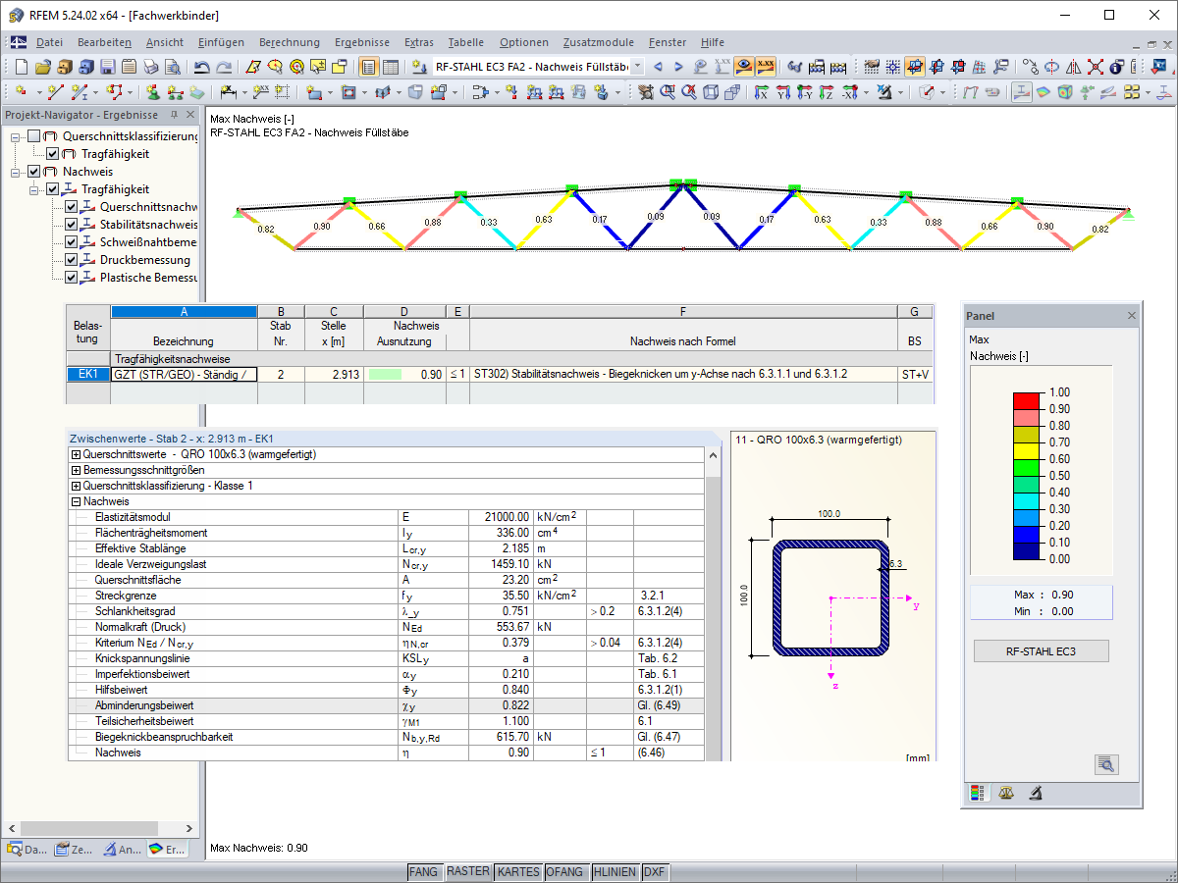This screenshot has width=1178, height=883.
Task: Toggle the OFANG status bar button
Action: [x=564, y=871]
